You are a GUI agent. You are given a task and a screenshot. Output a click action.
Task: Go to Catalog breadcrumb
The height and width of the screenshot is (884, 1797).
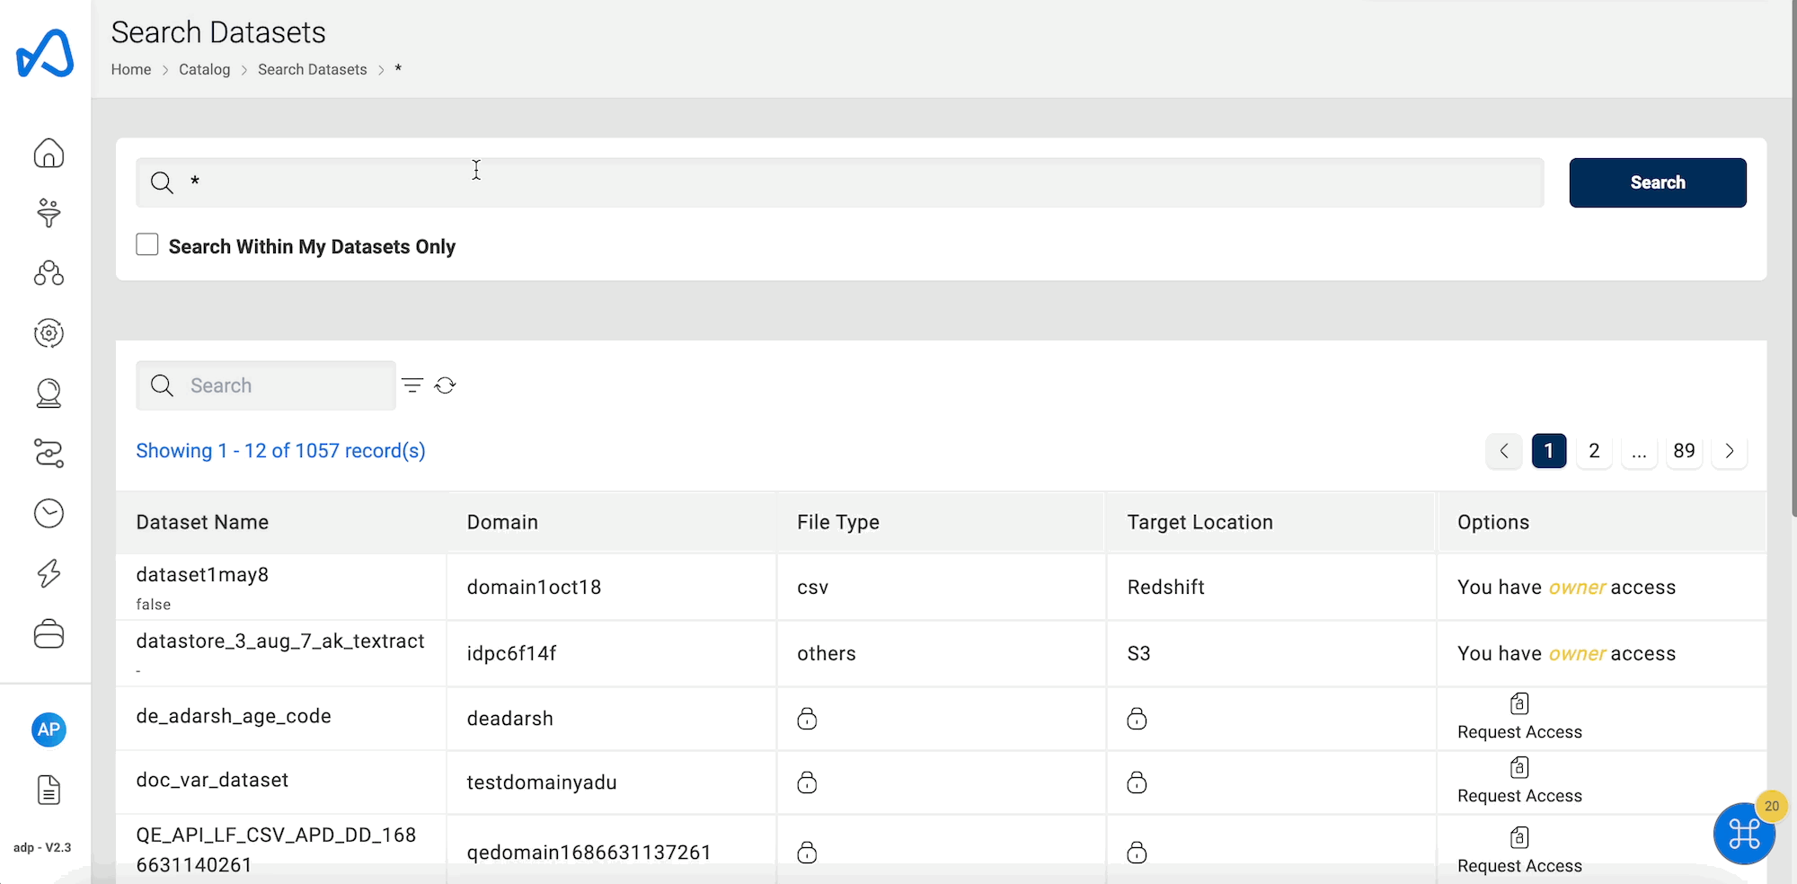coord(204,69)
